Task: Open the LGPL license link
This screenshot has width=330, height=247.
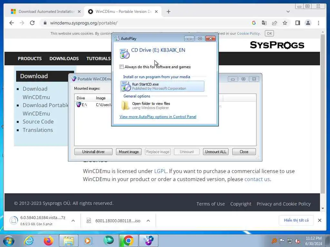Action: (160, 171)
